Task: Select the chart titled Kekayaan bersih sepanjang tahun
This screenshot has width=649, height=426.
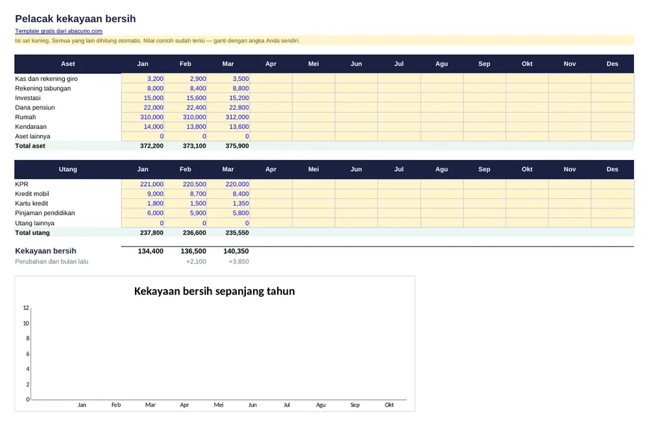Action: coord(215,344)
